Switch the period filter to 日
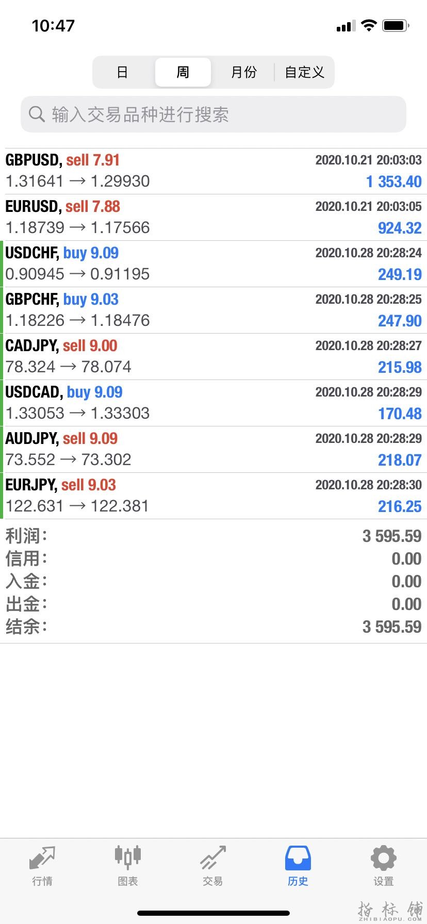The image size is (427, 924). [123, 72]
